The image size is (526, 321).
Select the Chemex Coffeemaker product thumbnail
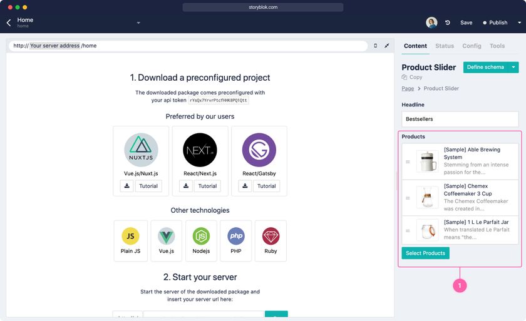427,197
